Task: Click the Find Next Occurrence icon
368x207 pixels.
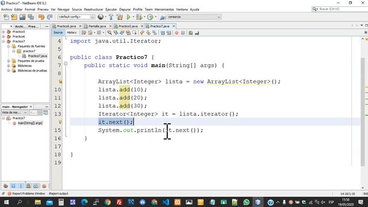Action: tap(122, 33)
